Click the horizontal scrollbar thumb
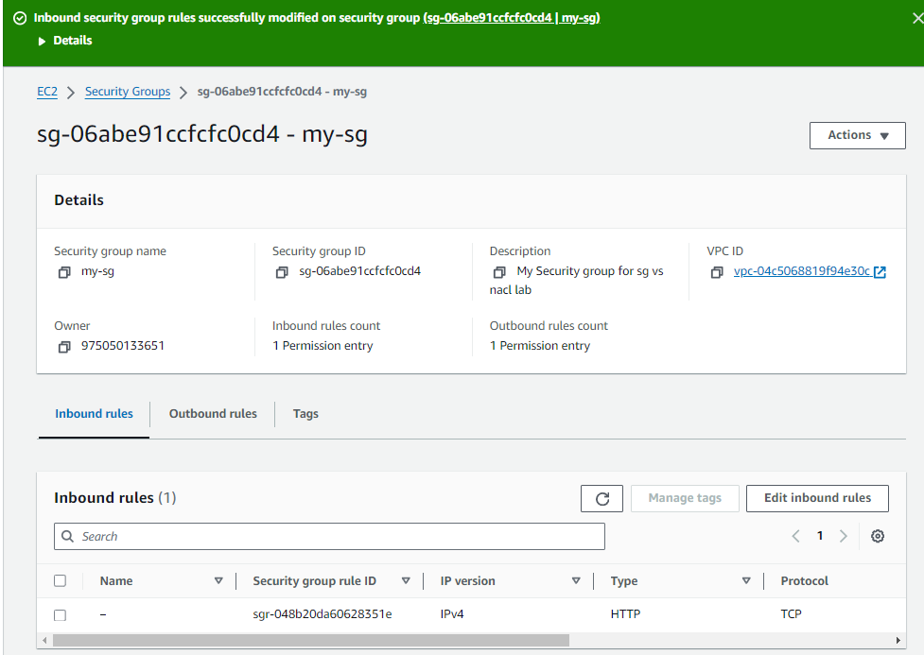This screenshot has width=924, height=655. coord(311,640)
